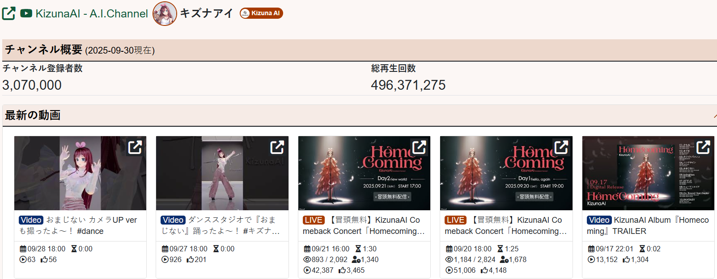Click the YouTube icon beside KizunaAI - A.I.Channel
Viewport: 717px width, 279px height.
(26, 13)
